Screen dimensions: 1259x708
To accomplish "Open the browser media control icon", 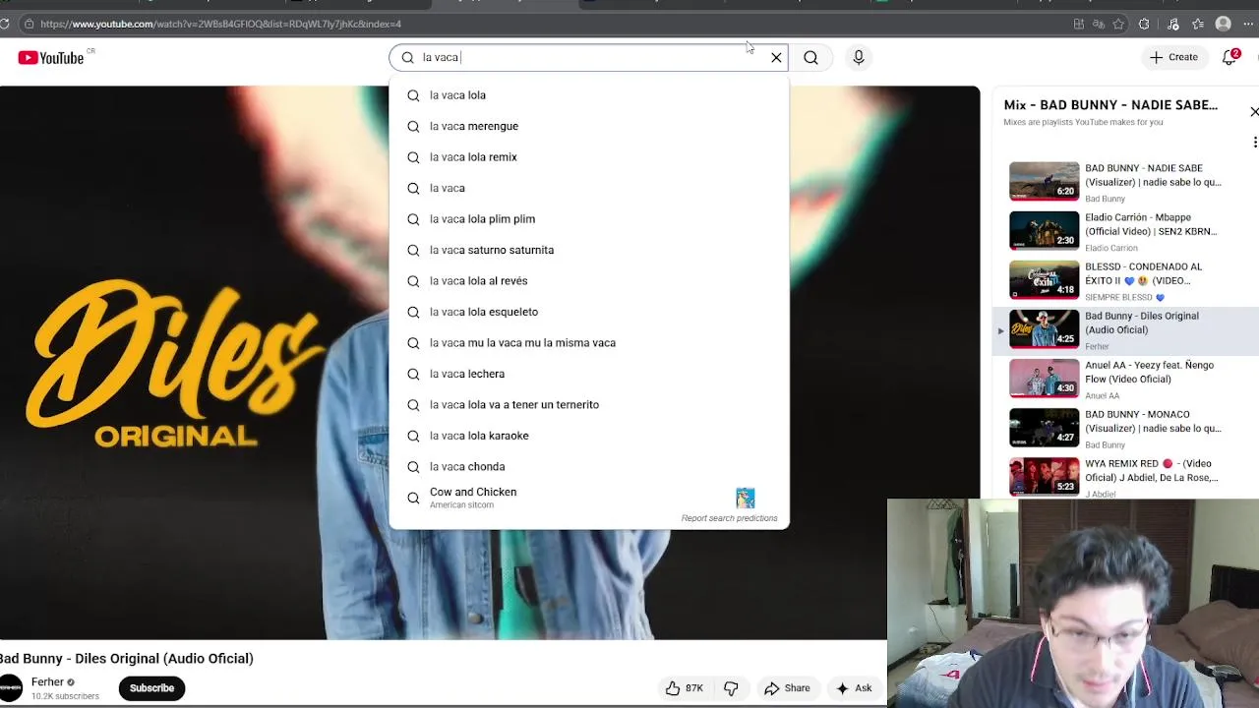I will click(1172, 24).
